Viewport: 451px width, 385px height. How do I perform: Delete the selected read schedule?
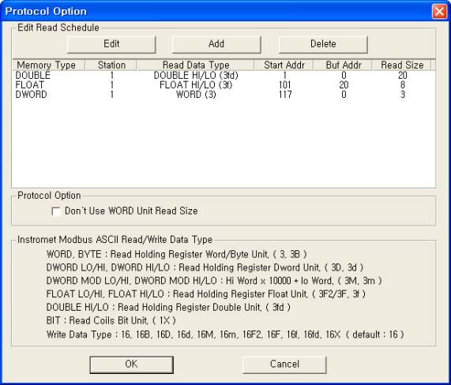click(323, 44)
